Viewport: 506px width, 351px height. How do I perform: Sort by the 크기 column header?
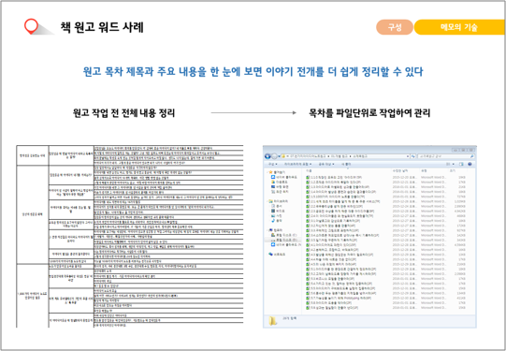(x=452, y=170)
